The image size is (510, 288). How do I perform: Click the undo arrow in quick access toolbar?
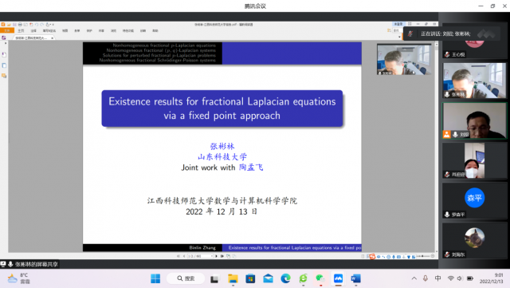37,25
